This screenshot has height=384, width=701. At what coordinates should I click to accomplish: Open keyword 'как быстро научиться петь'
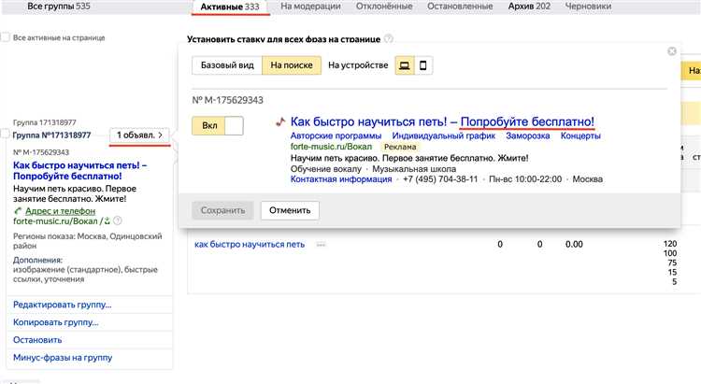click(250, 245)
